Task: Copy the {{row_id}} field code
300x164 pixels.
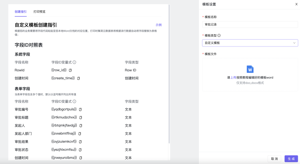Action: point(70,70)
